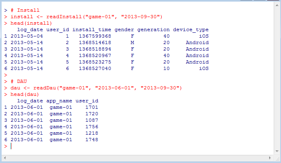This screenshot has height=163, width=281.
Task: Click the '# DAU' comment line
Action: (x=19, y=81)
